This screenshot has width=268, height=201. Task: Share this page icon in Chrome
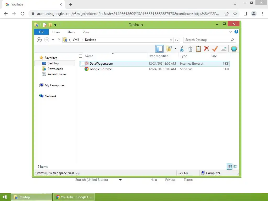[x=227, y=14]
